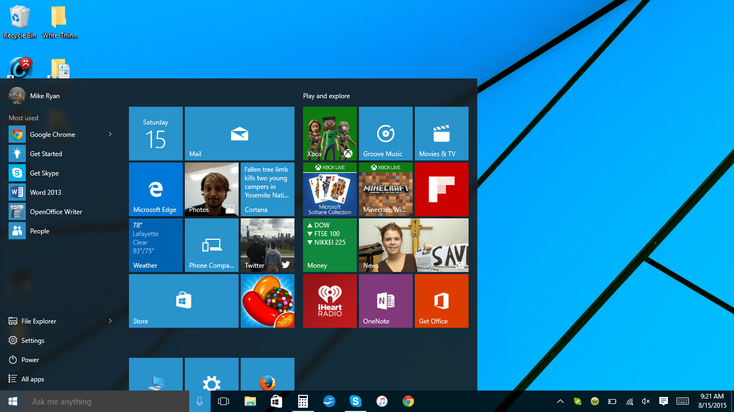The image size is (734, 412).
Task: Open the Weather tile for Lafayette
Action: [x=156, y=245]
